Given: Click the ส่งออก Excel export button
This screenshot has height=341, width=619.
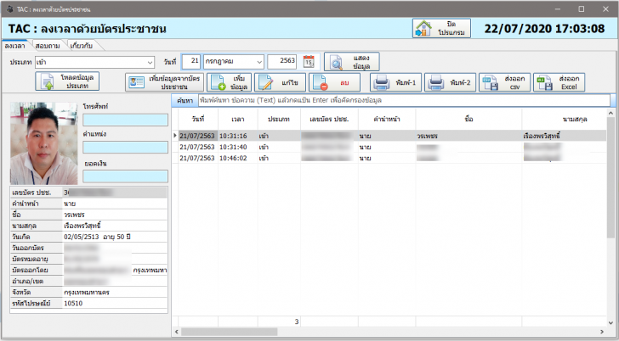Looking at the screenshot, I should (x=559, y=82).
